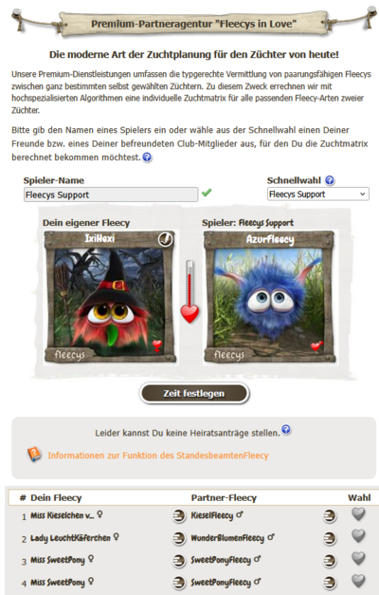Toggle heart choice for row 4 SweetPonyFleecy
The image size is (379, 595).
(358, 581)
